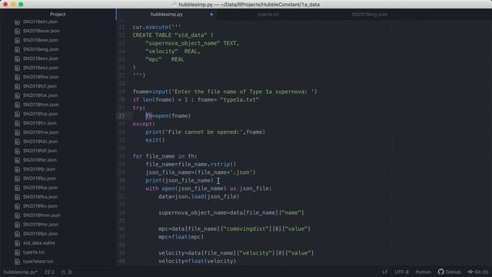Click the file icon beside SN2019fck.json
The width and height of the screenshot is (492, 277).
click(x=17, y=95)
